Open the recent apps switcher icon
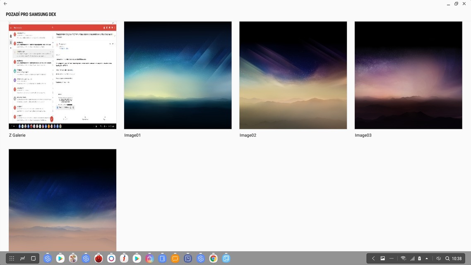 click(x=22, y=258)
